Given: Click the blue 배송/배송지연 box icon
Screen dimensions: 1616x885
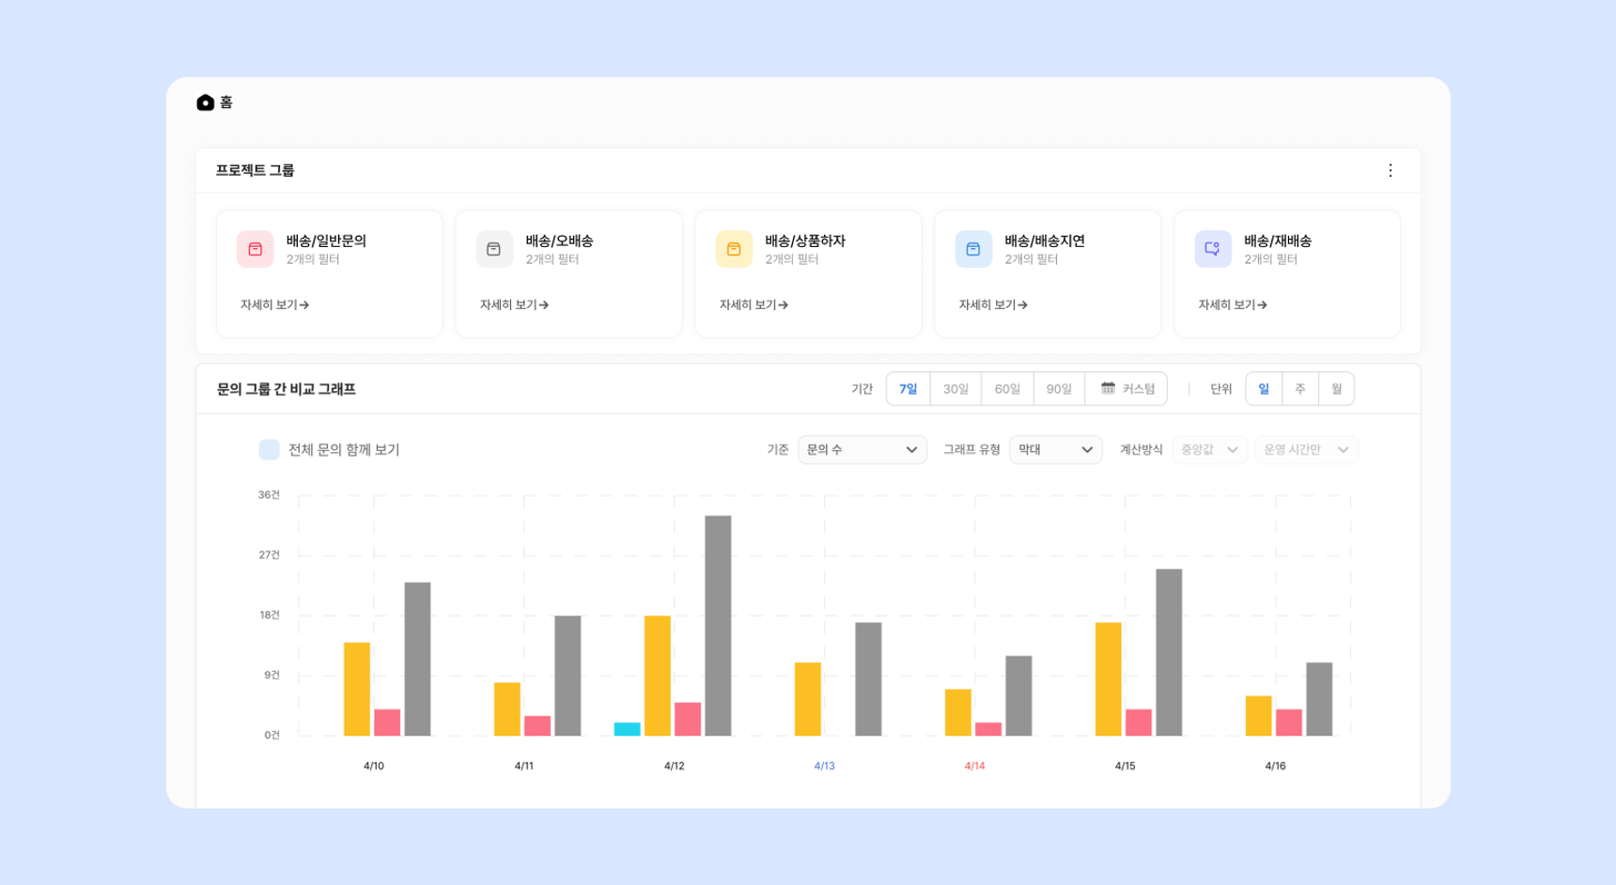Looking at the screenshot, I should (973, 249).
